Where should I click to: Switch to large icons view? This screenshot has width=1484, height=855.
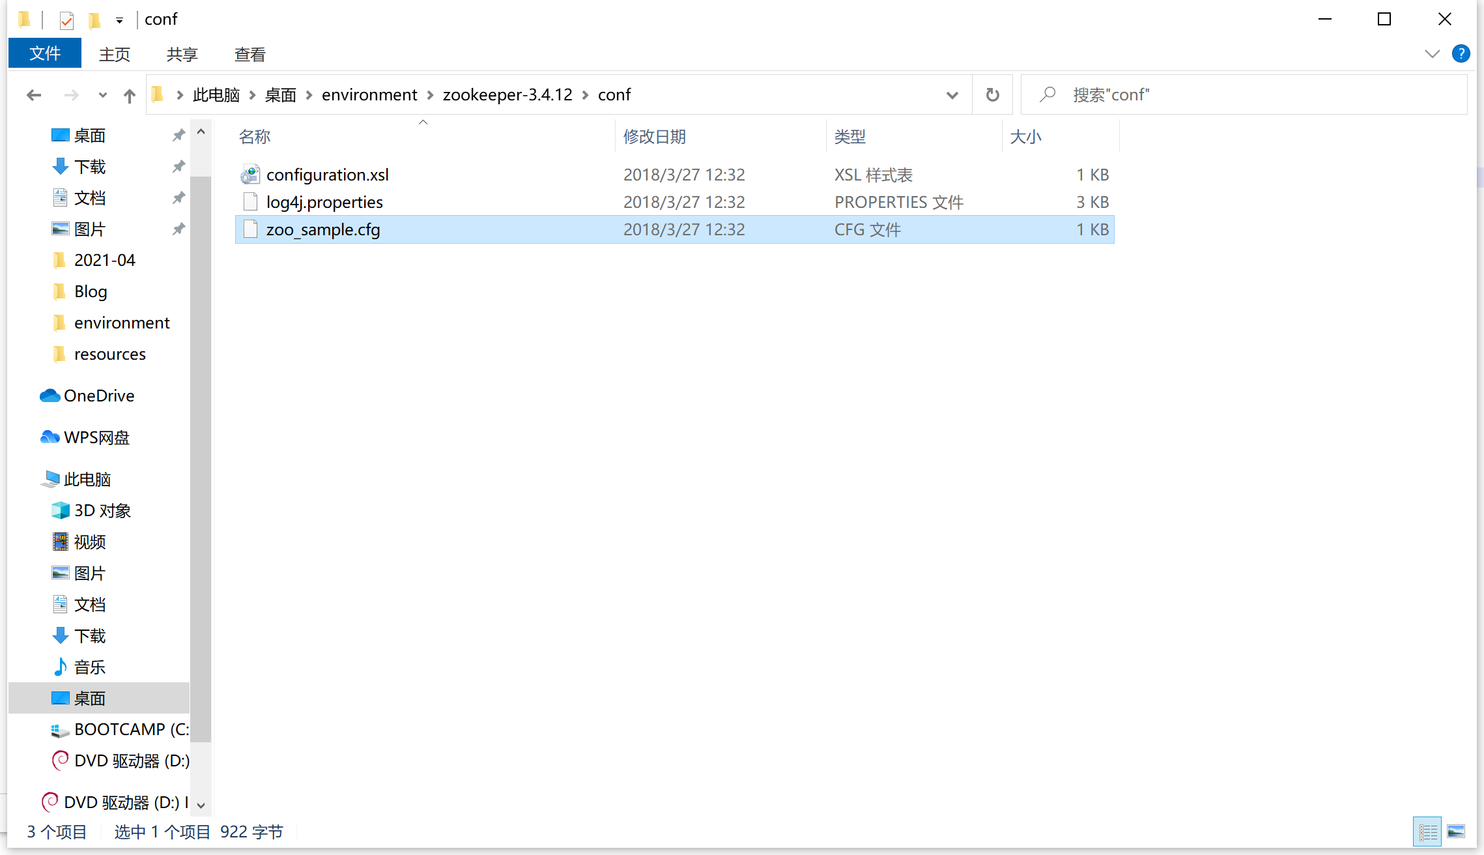1456,832
